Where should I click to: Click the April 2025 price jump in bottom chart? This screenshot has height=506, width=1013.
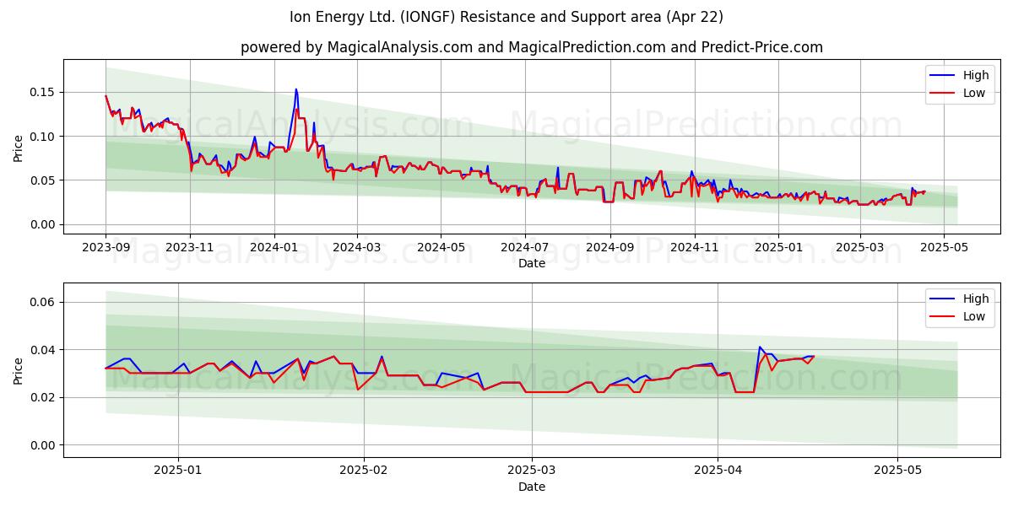point(760,347)
